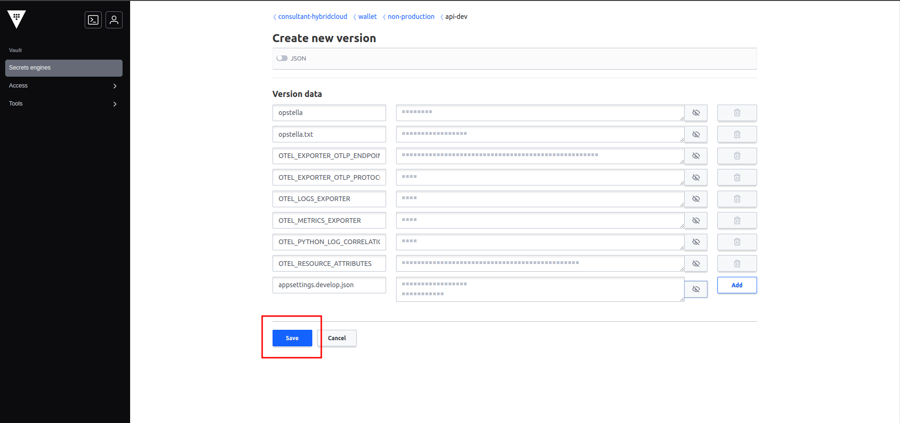Edit the opstella.txt key field

pos(329,134)
